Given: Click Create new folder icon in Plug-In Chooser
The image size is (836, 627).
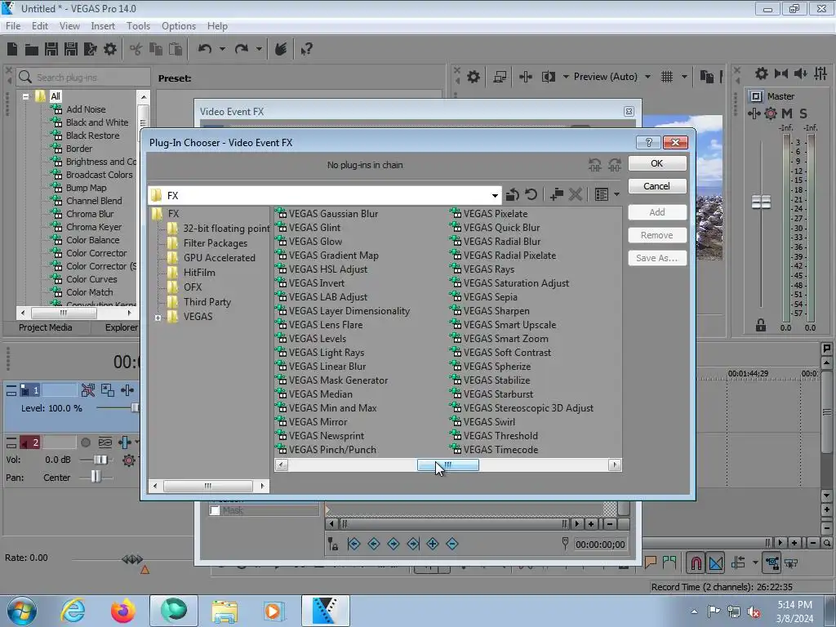Looking at the screenshot, I should click(557, 194).
